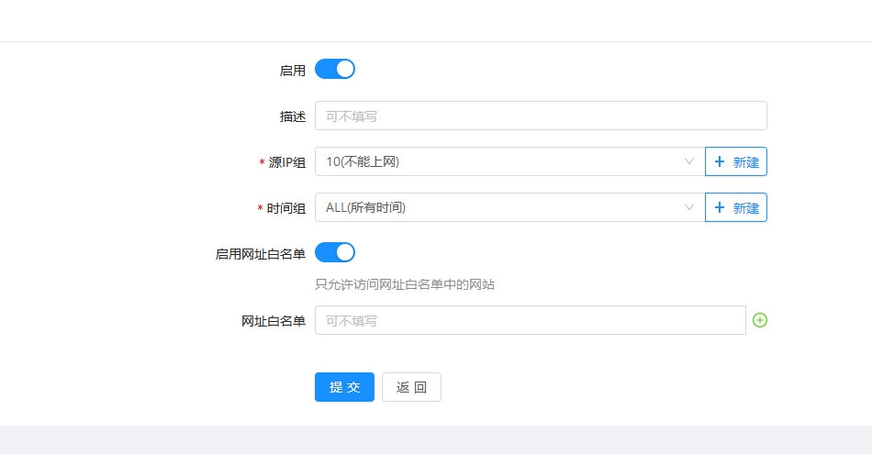Toggle the 启用 switch off
This screenshot has height=454, width=872.
335,70
